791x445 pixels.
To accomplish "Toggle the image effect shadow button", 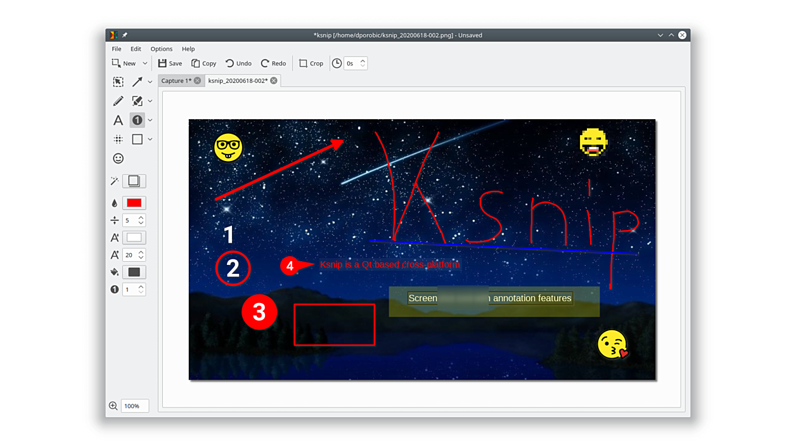I will [x=134, y=181].
